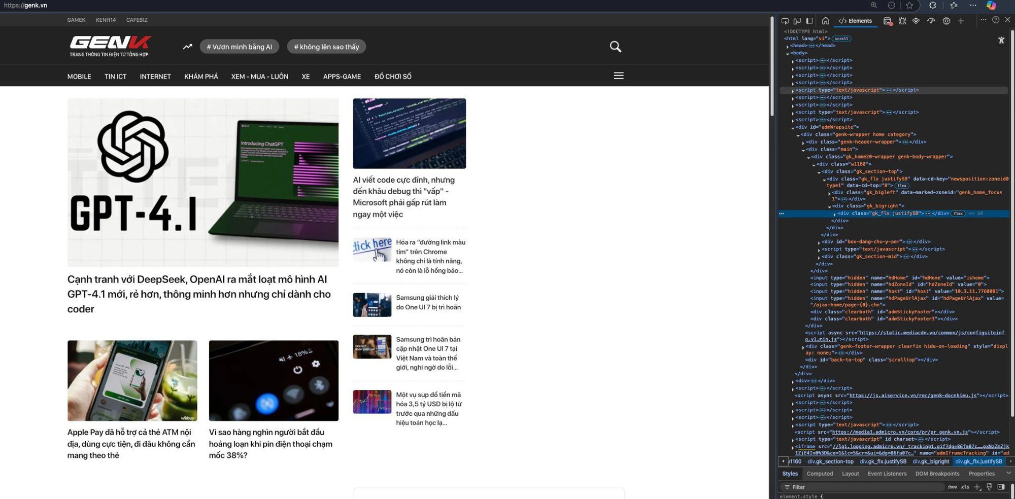Click the paintbrush rendering emulation icon in Styles
This screenshot has width=1015, height=499.
click(x=989, y=487)
